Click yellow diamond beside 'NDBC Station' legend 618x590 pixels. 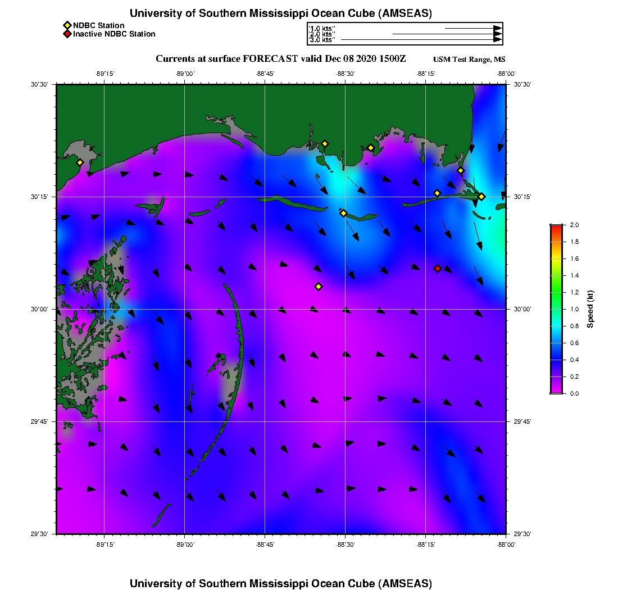[x=67, y=25]
